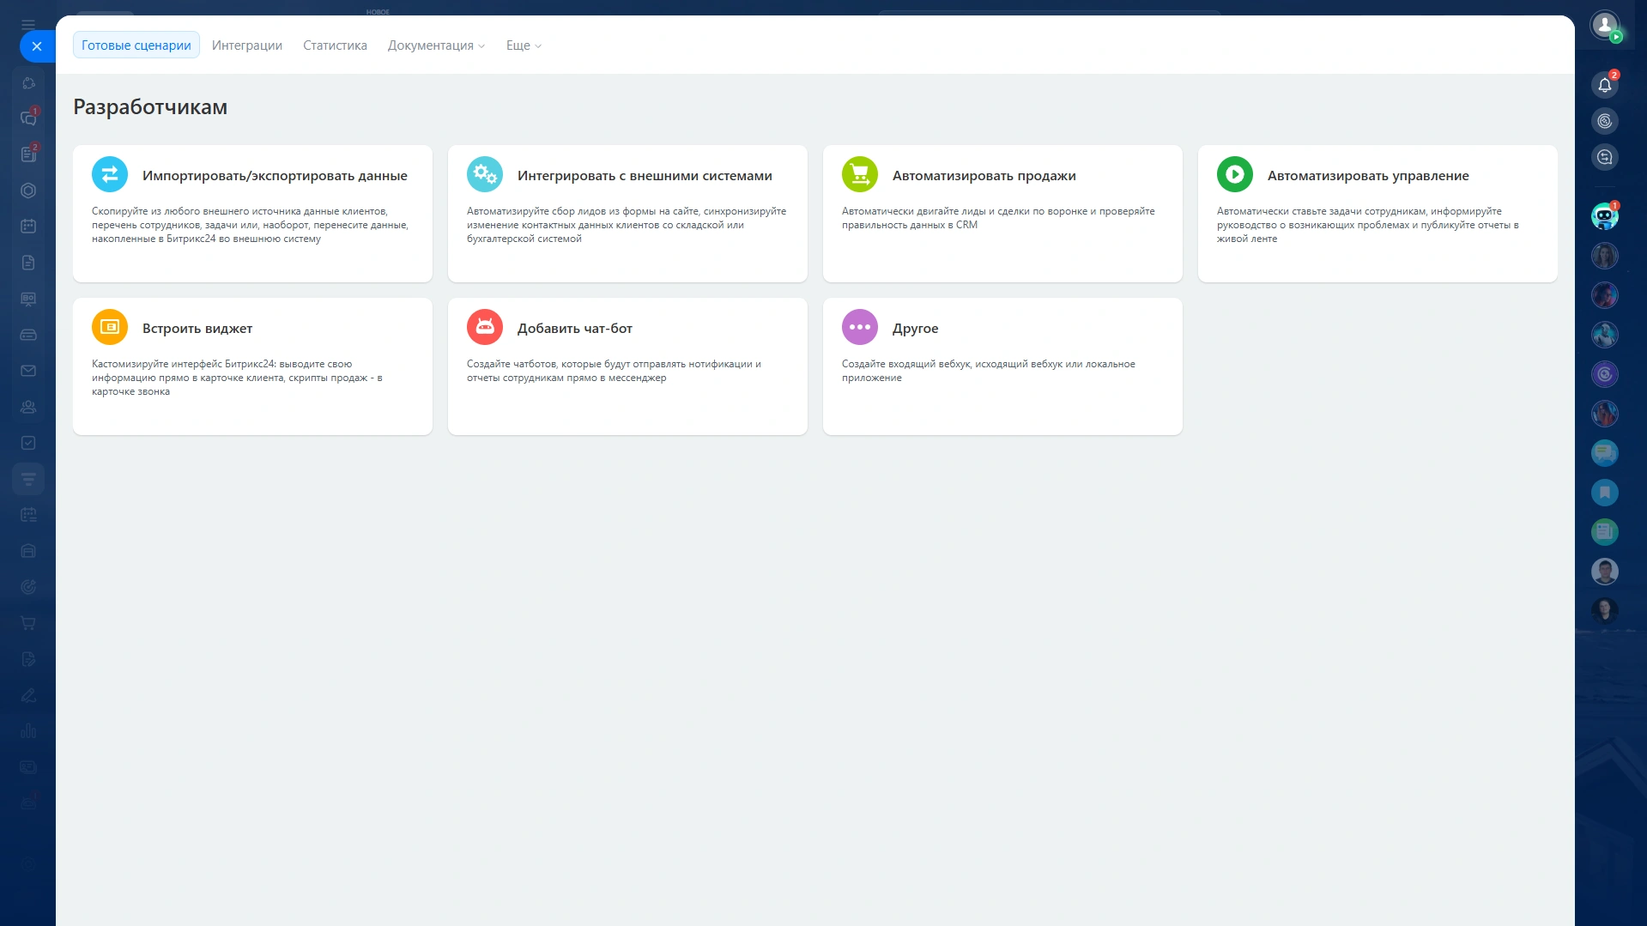1647x926 pixels.
Task: Open the user profile avatar at top right
Action: coord(1604,25)
